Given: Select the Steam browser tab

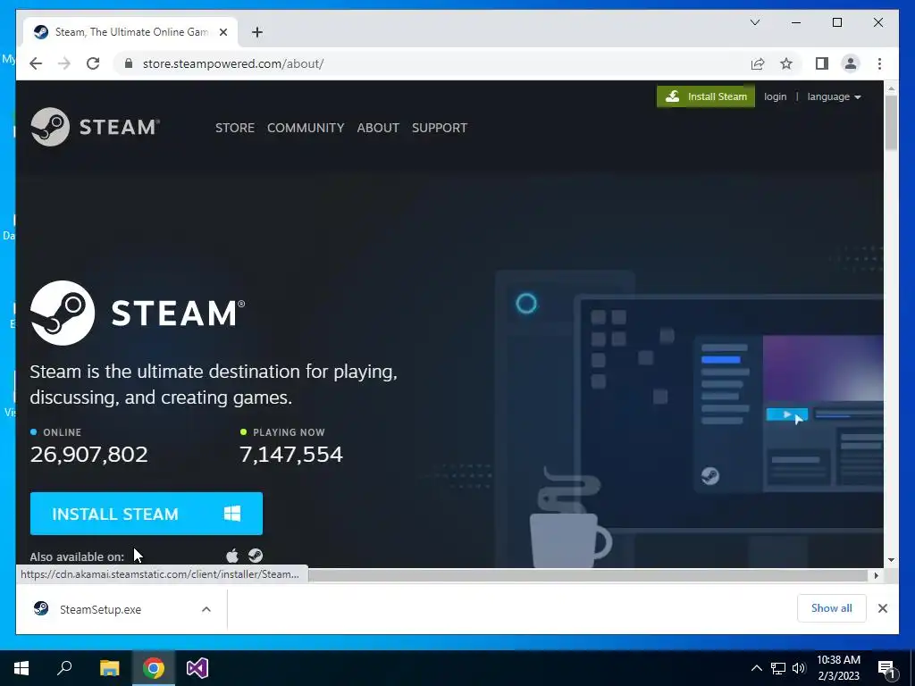Looking at the screenshot, I should [x=130, y=32].
